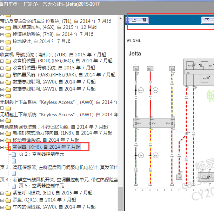Viewport: 214px width, 211px height.
Task: Expand the 挡风玻璃加热 (4GX) folder
Action: [2, 27]
